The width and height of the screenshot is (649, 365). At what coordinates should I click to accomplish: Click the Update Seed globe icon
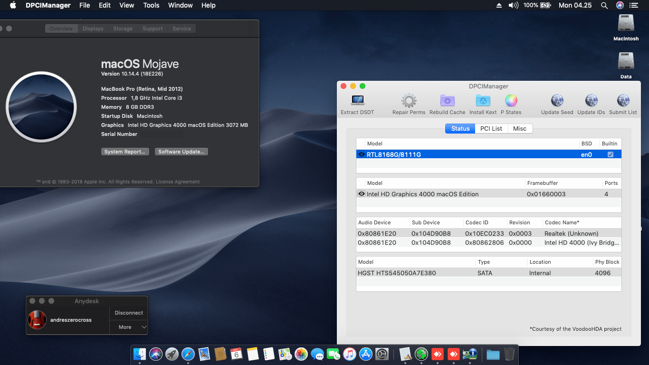coord(557,101)
